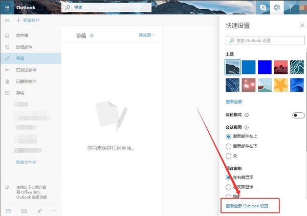Select starfish theme thumbnail

(281, 85)
